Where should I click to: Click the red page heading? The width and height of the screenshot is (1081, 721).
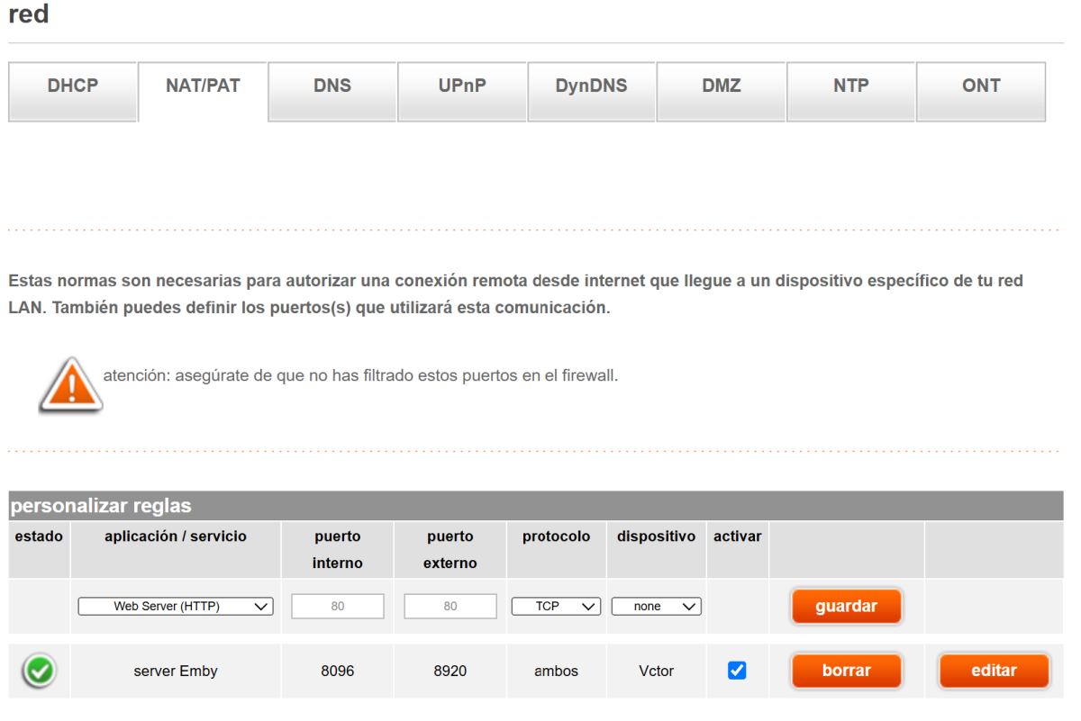[x=28, y=15]
